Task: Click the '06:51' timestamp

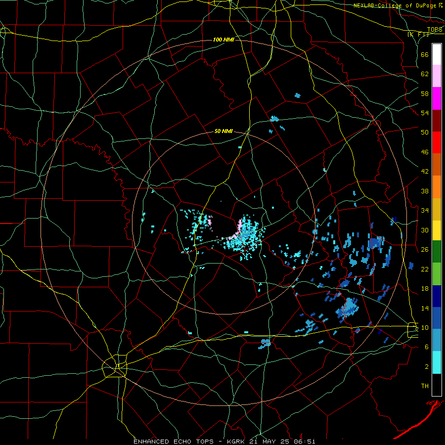Action: pyautogui.click(x=305, y=442)
